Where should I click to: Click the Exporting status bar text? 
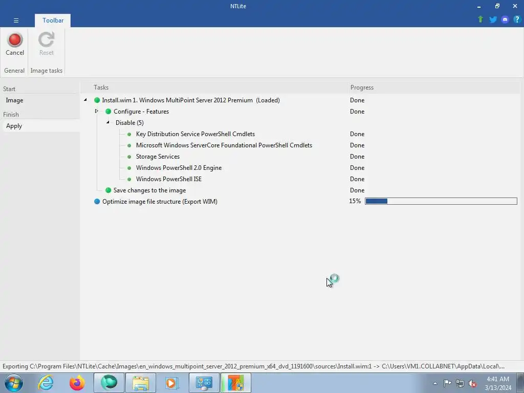[x=254, y=366]
